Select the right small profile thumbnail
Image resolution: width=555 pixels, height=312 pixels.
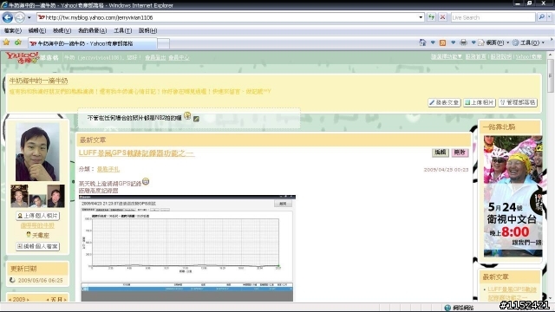pyautogui.click(x=55, y=196)
